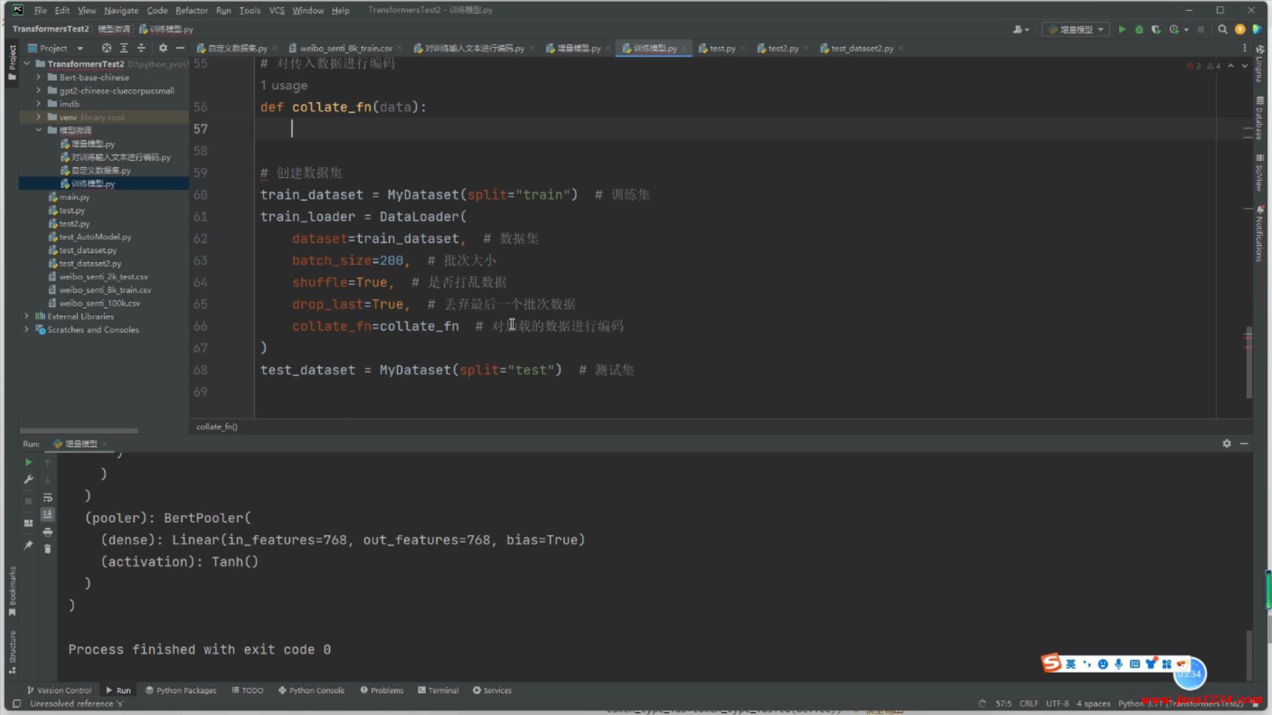Click the wrench icon in Run panel
Viewport: 1272px width, 715px height.
coord(28,479)
